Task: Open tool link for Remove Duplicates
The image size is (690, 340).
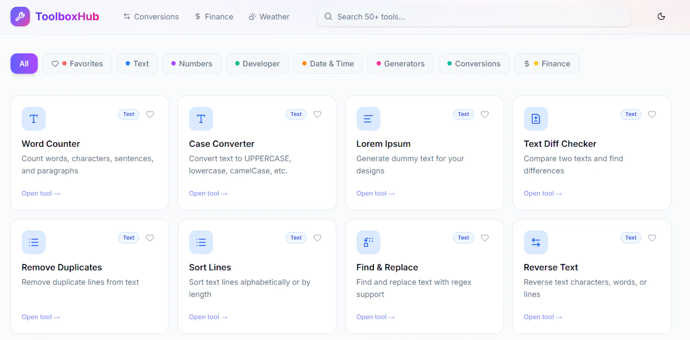Action: point(41,317)
